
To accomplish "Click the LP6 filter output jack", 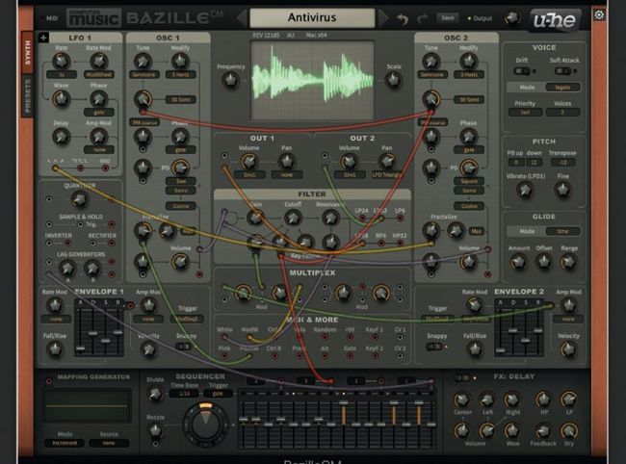I will click(x=400, y=219).
